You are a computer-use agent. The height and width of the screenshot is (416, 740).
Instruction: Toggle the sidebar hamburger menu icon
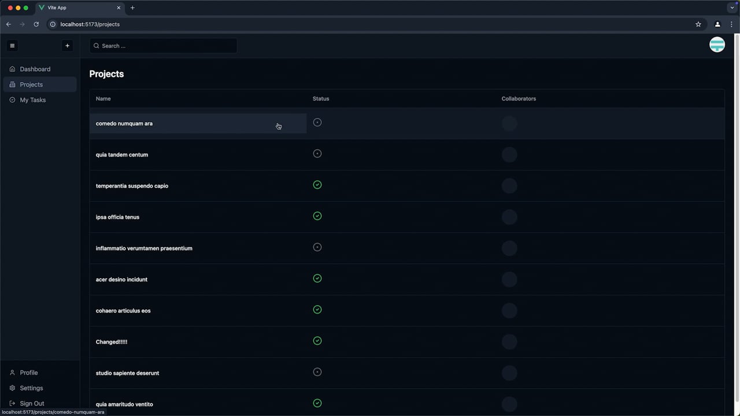pyautogui.click(x=12, y=46)
